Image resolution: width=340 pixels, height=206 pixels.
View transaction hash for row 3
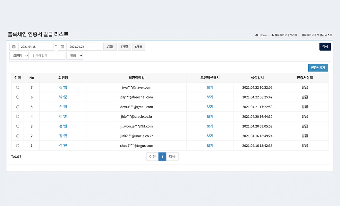click(210, 126)
